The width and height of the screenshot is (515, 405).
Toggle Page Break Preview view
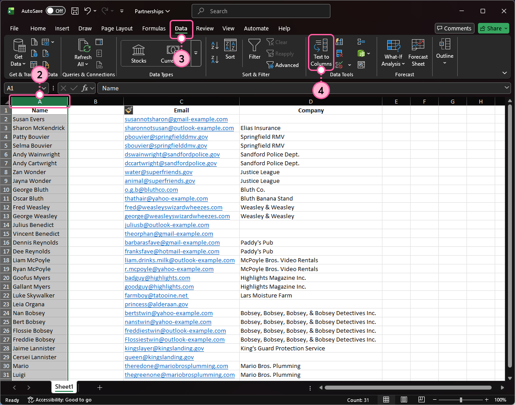(x=422, y=399)
